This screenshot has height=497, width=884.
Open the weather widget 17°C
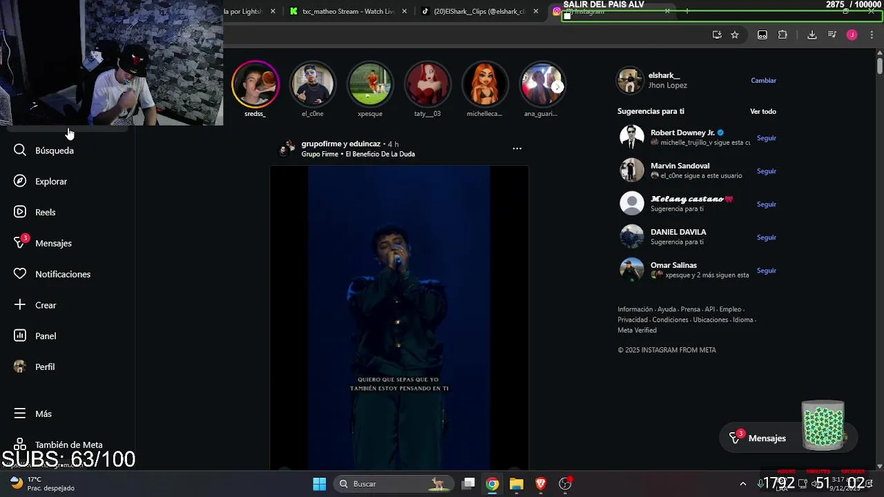43,484
